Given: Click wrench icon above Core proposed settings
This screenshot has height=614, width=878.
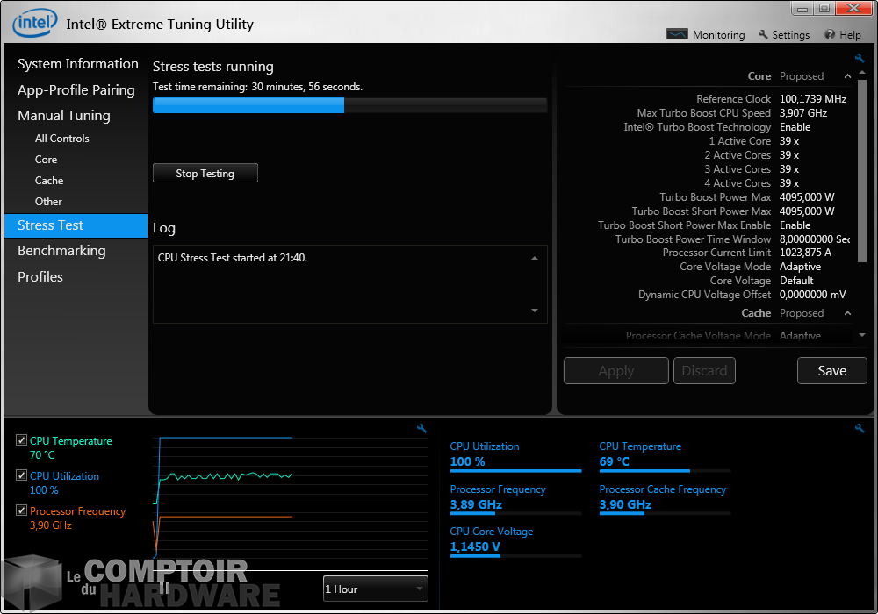Looking at the screenshot, I should pos(860,59).
